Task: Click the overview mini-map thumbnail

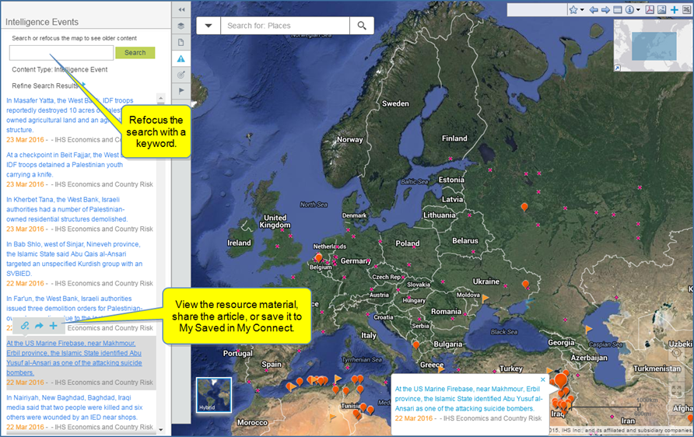Action: (654, 46)
